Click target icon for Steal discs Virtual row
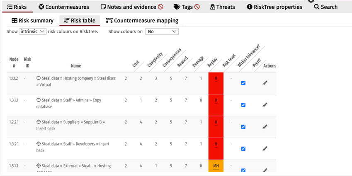Screen dimensions: 352x176 coord(39,78)
